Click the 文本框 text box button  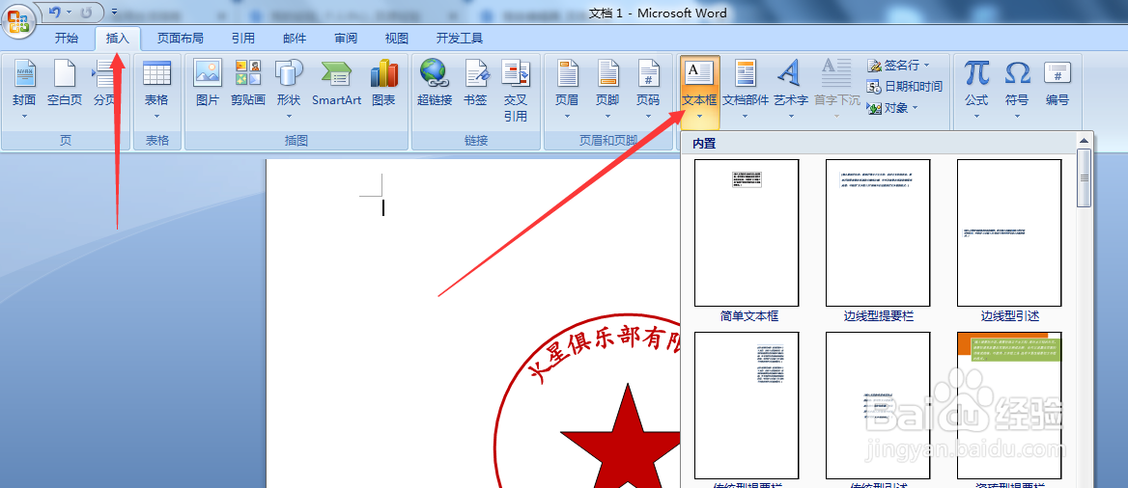tap(699, 91)
